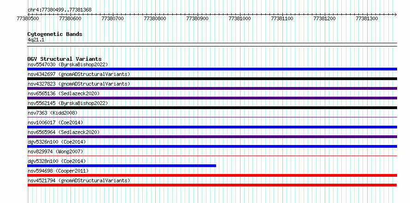Click ruler position 77381100
The width and height of the screenshot is (410, 203).
282,19
